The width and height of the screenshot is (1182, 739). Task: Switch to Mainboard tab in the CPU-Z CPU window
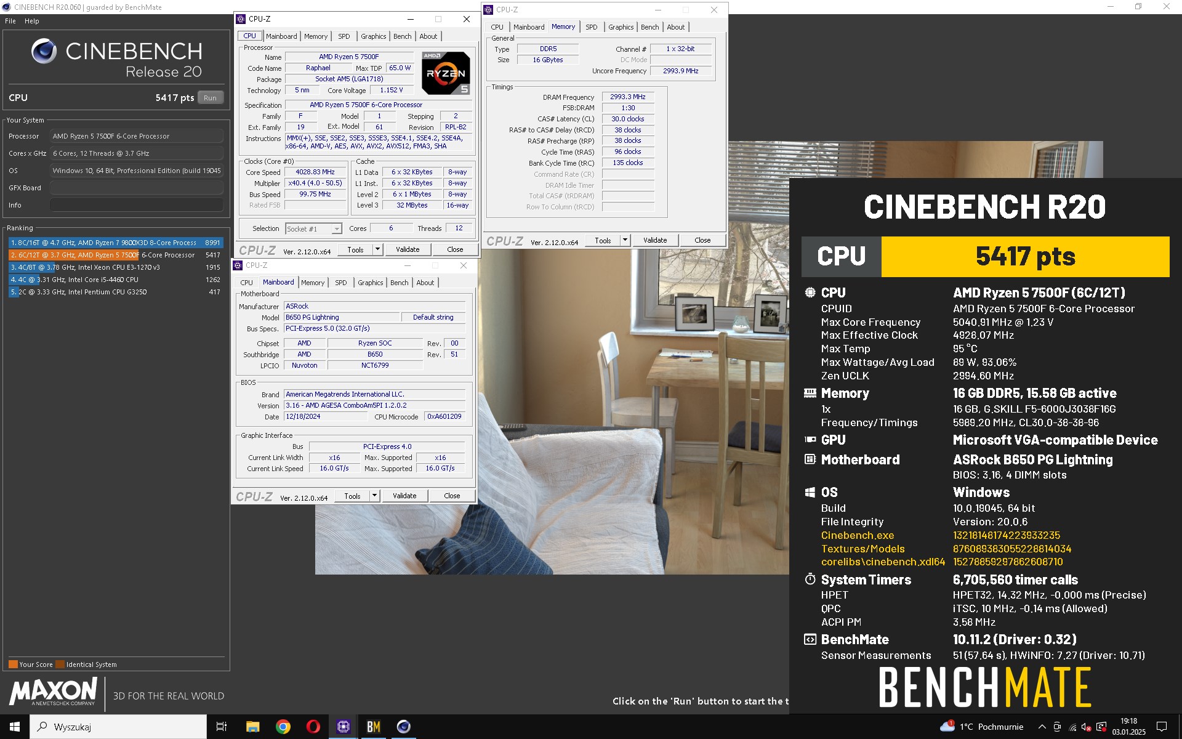281,36
